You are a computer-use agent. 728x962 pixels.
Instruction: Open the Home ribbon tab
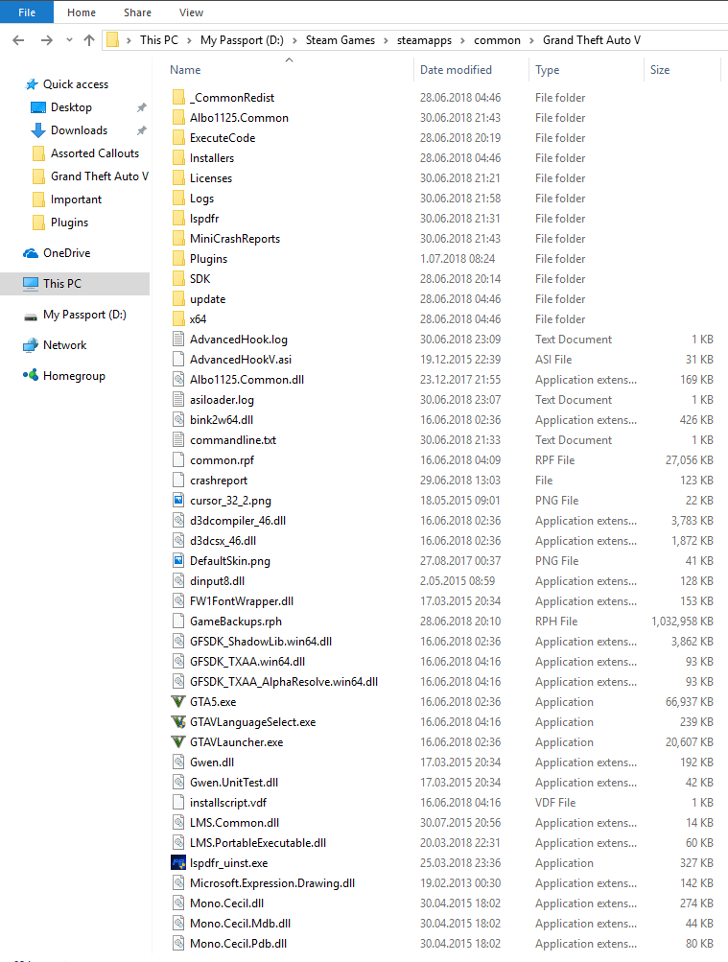(82, 12)
